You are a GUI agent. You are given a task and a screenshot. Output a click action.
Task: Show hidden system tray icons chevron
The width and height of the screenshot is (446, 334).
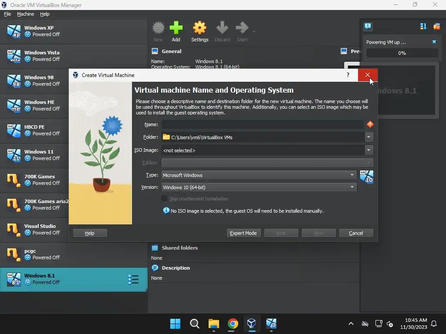[351, 324]
